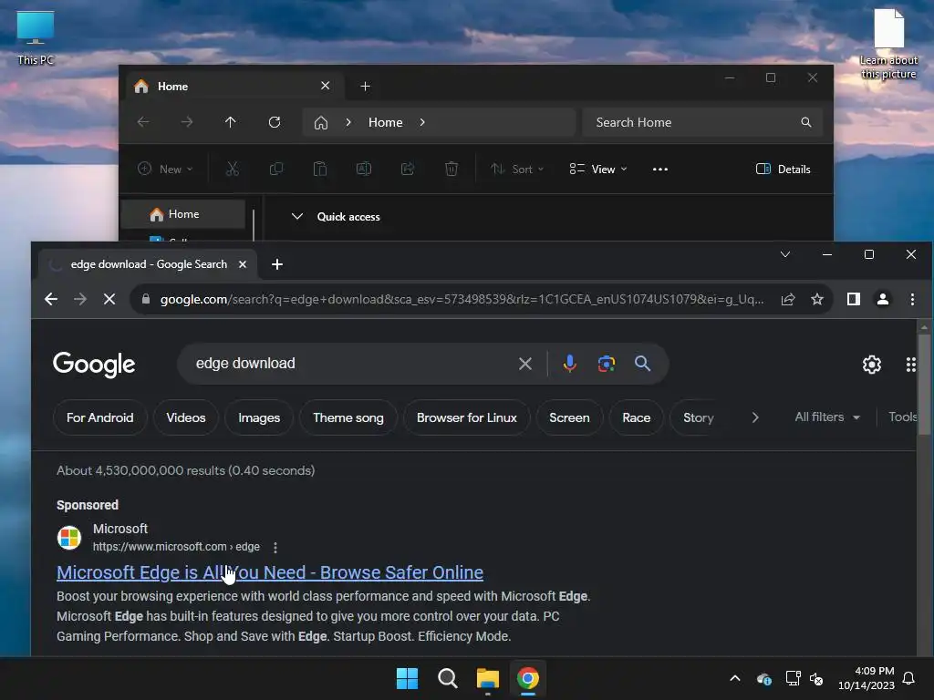Image resolution: width=934 pixels, height=700 pixels.
Task: Expand breadcrumb chevron after Home
Action: coord(422,122)
